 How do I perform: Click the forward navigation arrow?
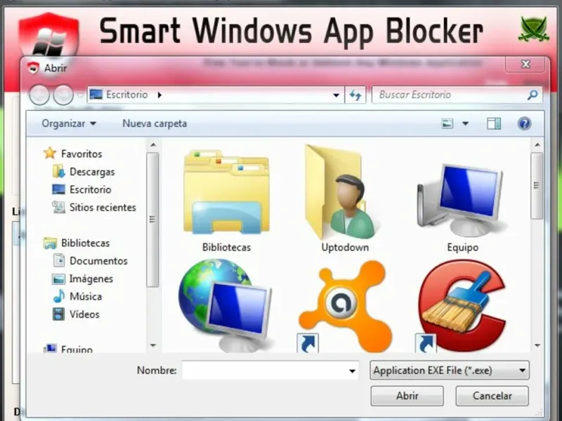[63, 95]
